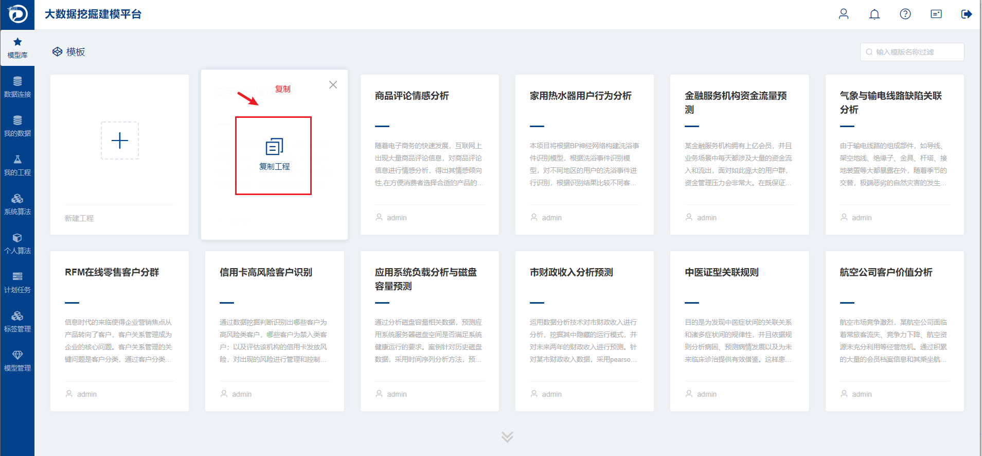Open the 模型库 sidebar section
This screenshot has width=982, height=456.
pos(17,48)
